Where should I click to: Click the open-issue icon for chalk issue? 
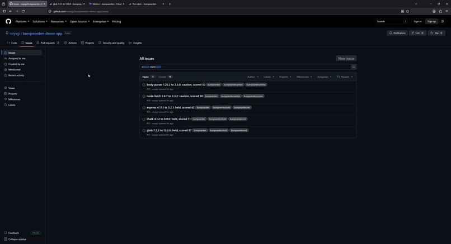[144, 119]
